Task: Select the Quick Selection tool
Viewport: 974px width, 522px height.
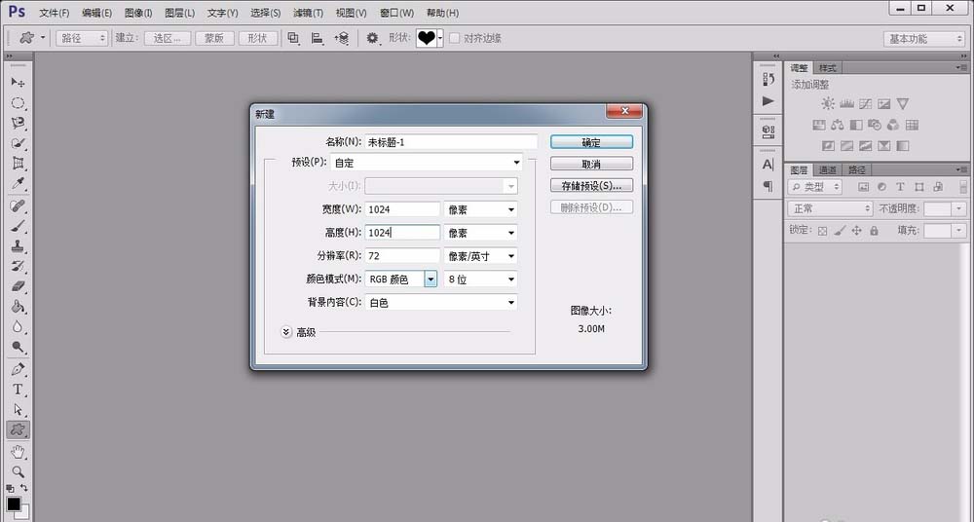Action: click(x=18, y=143)
